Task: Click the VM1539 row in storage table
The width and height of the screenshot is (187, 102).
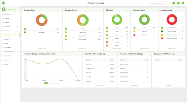Action: 100,64
